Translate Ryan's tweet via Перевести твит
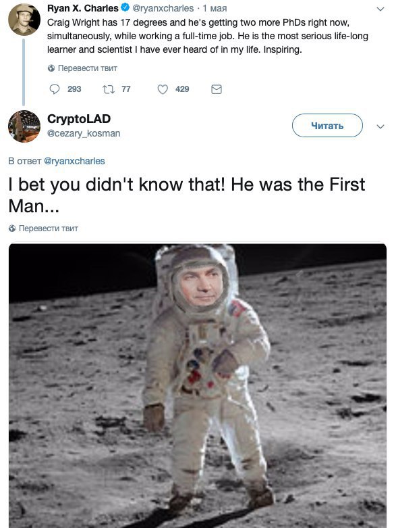Screen dimensions: 396x528 [x=87, y=68]
